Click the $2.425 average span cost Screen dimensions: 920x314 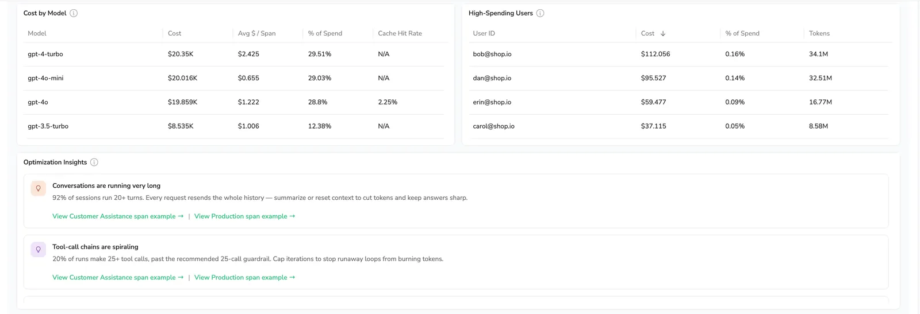point(248,54)
